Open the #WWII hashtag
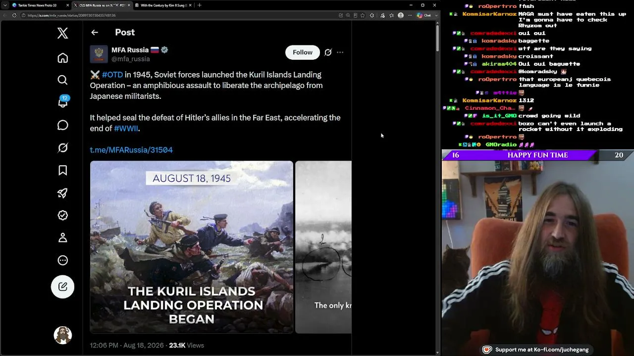The image size is (634, 356). (x=126, y=129)
